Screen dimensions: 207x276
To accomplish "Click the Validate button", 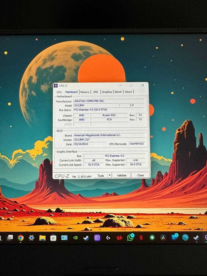I will 121,175.
